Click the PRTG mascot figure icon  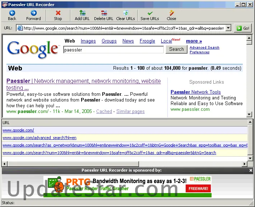(59, 184)
